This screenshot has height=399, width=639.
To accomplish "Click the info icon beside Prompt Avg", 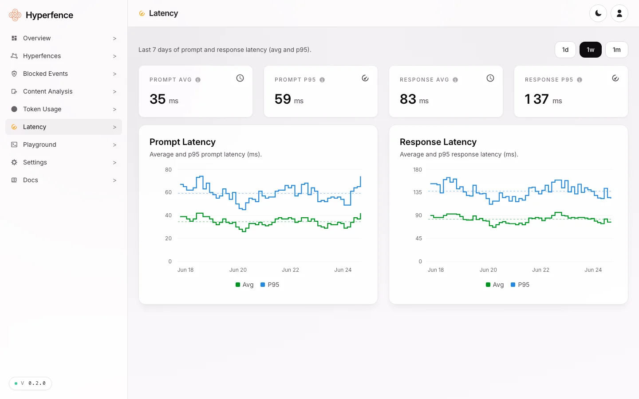I will [198, 80].
